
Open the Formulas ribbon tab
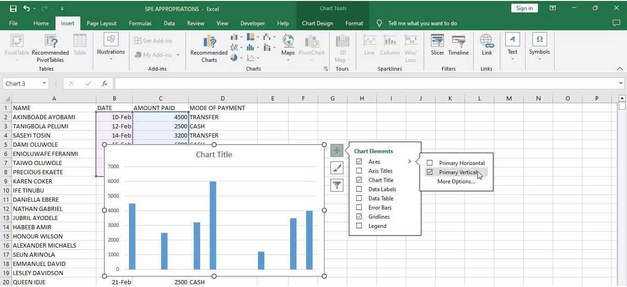coord(140,23)
